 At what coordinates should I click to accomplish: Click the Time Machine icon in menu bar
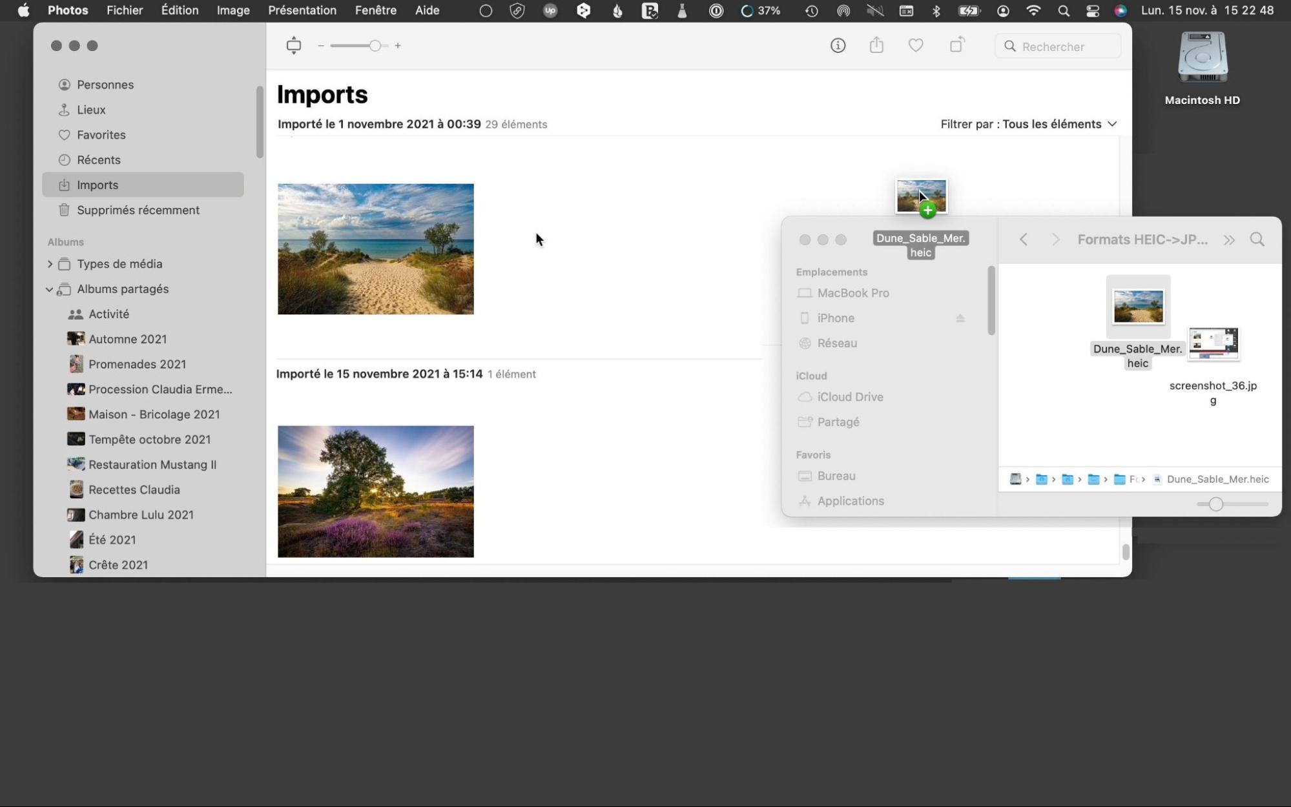tap(812, 11)
